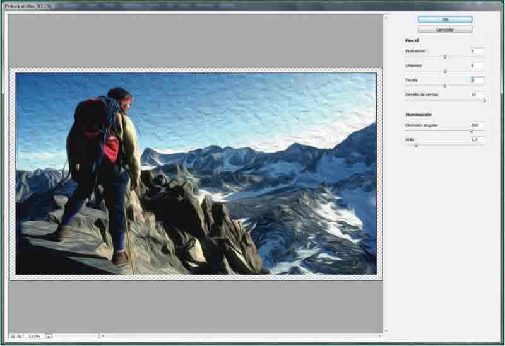The width and height of the screenshot is (505, 346).
Task: Click the preview's vertical scrollbar
Action: [386, 170]
